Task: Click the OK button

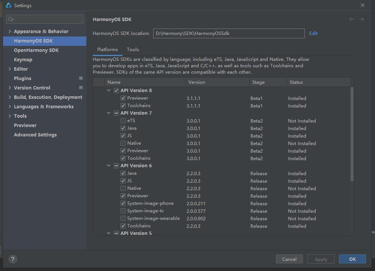Action: pos(352,259)
